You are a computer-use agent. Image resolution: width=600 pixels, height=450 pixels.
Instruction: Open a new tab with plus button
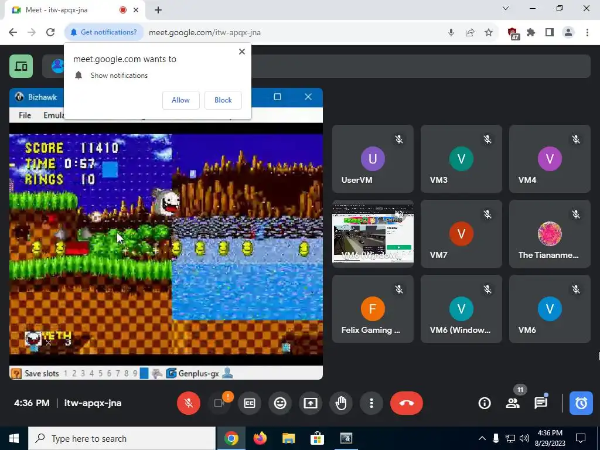point(158,10)
